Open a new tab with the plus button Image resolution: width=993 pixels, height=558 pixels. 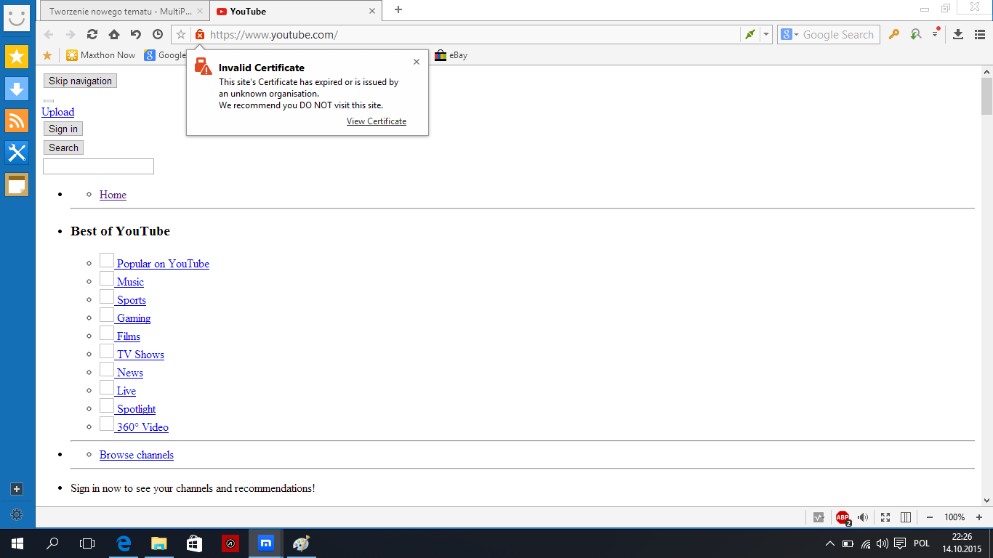pyautogui.click(x=398, y=9)
